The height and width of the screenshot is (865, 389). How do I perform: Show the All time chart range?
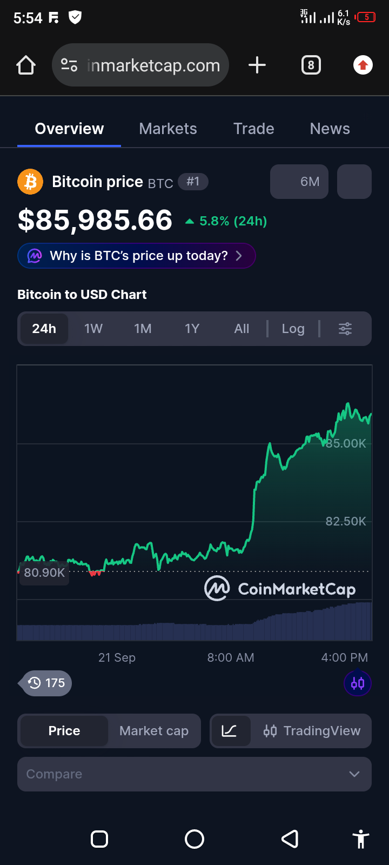(242, 329)
